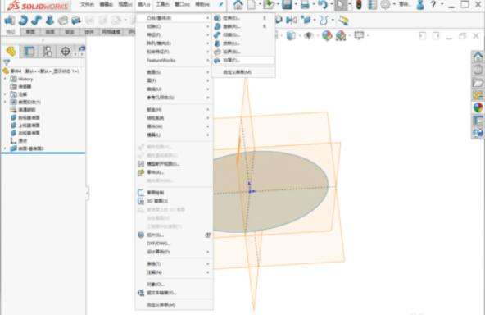The image size is (485, 315).
Task: Open the Tools menu in menu bar
Action: coord(162,5)
